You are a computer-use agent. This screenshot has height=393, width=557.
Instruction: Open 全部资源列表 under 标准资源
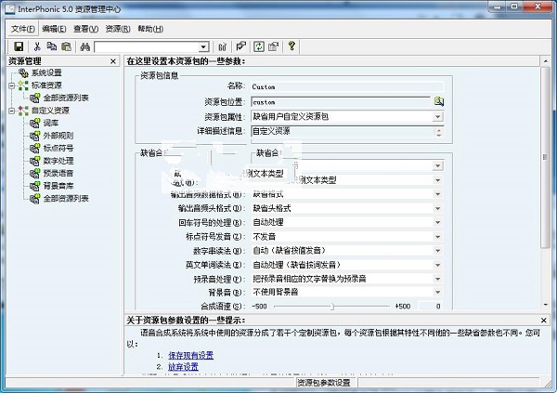pos(66,98)
